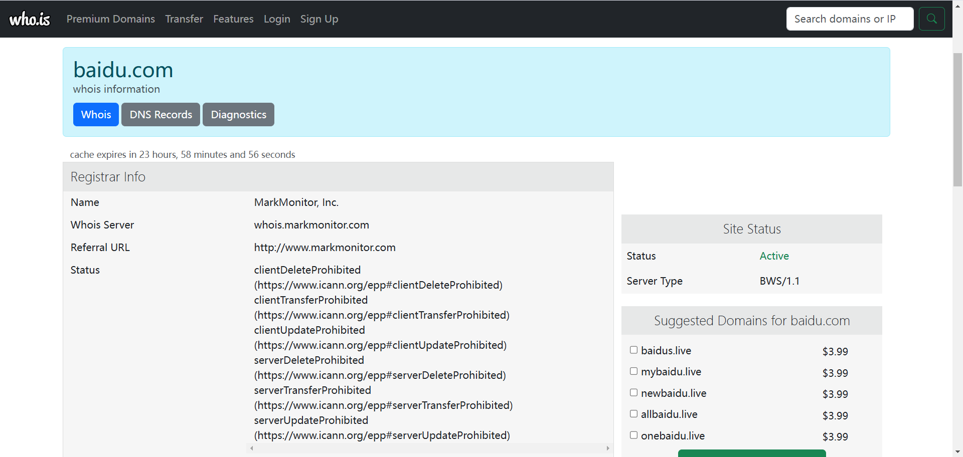The height and width of the screenshot is (457, 963).
Task: Go to the Transfer page
Action: point(184,19)
